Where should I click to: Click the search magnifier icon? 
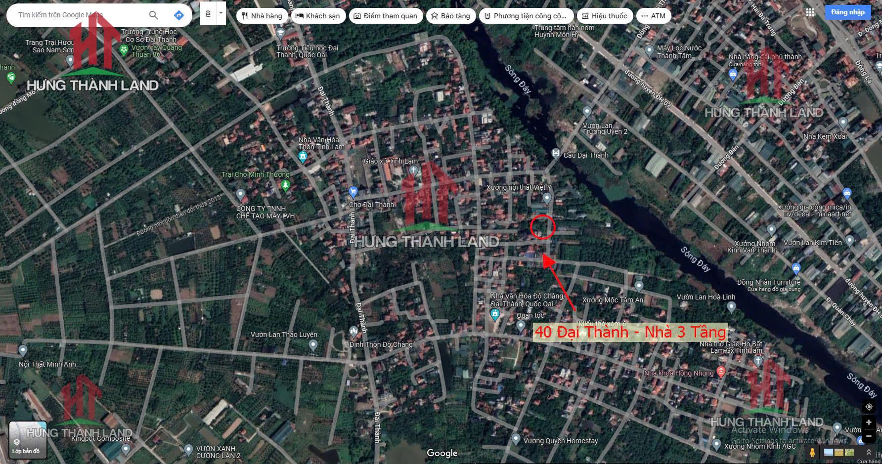tap(153, 15)
